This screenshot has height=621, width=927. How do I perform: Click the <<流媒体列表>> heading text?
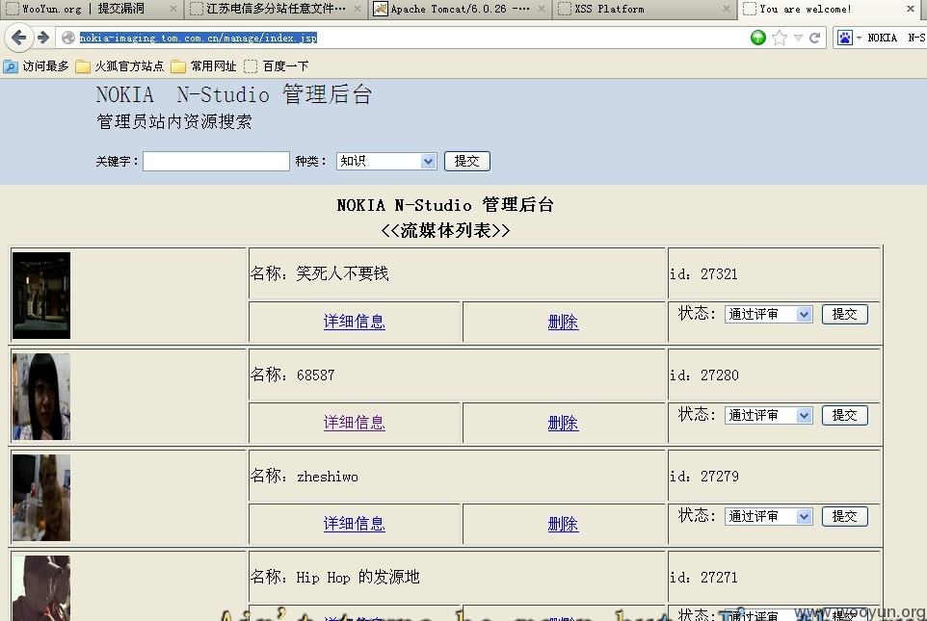[x=445, y=230]
